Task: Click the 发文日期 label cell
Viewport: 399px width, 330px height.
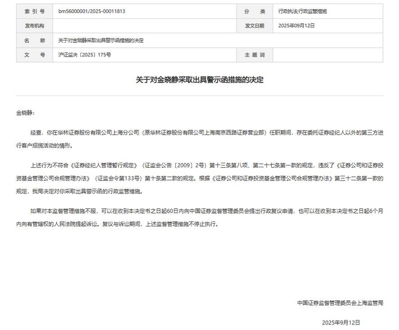Action: coord(254,26)
